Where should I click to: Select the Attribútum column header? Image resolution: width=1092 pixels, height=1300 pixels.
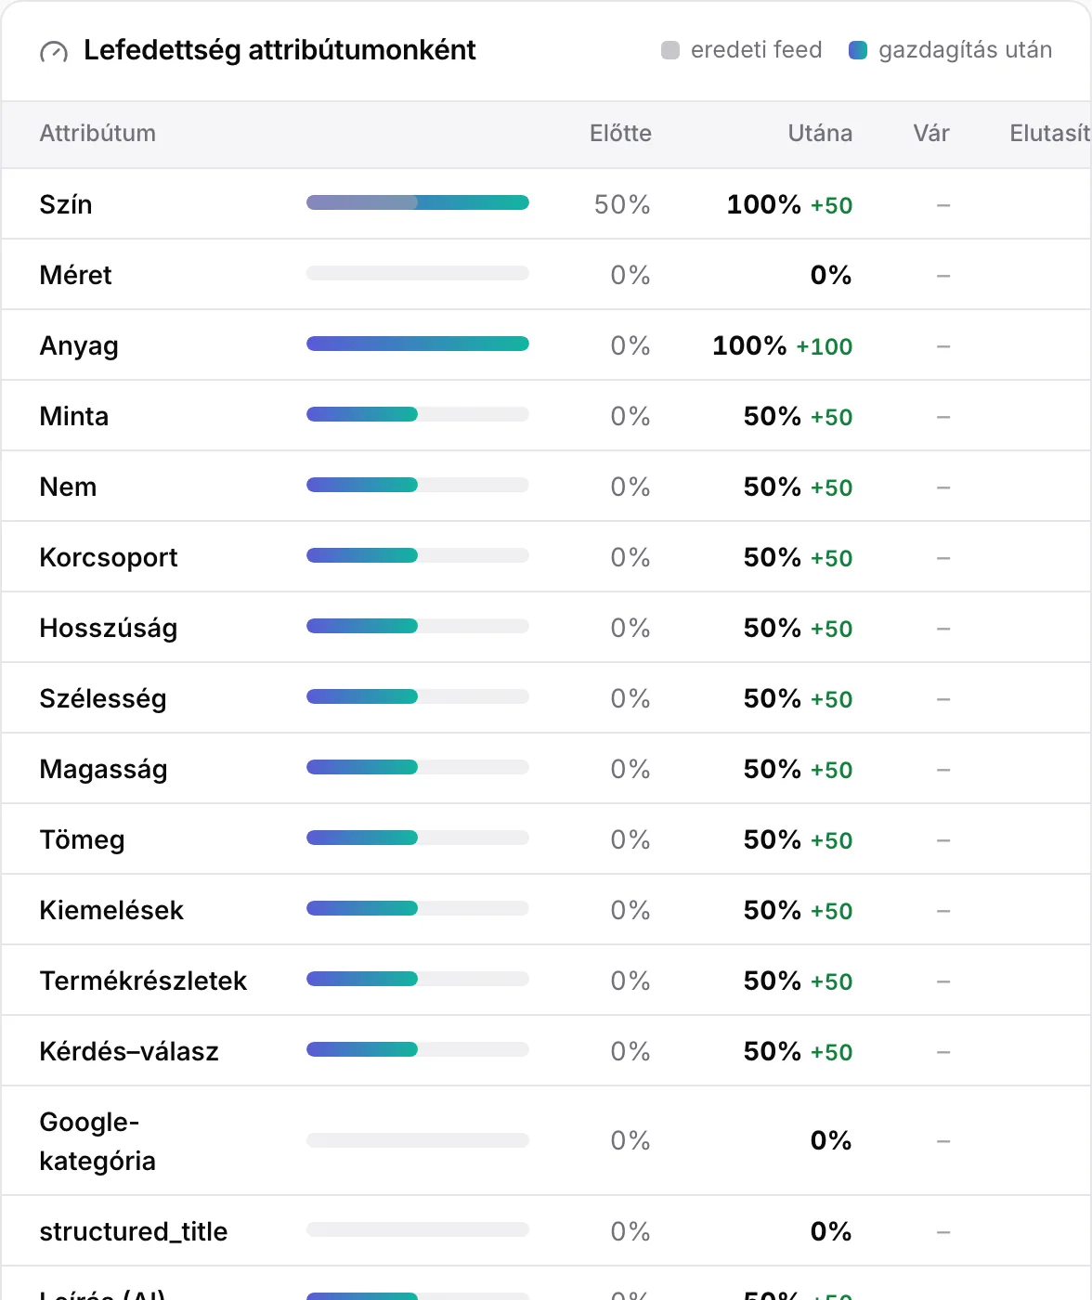pos(97,134)
